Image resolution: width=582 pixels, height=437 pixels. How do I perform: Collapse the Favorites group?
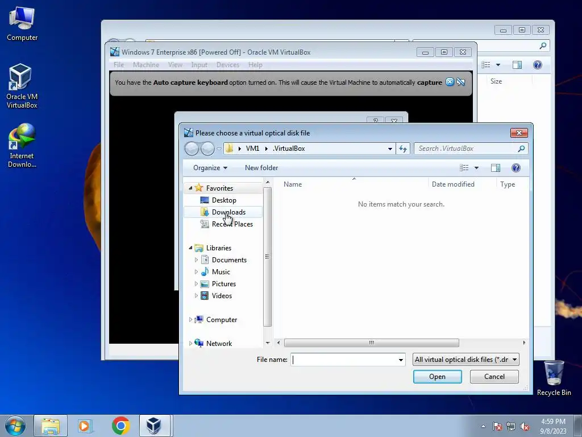[190, 188]
